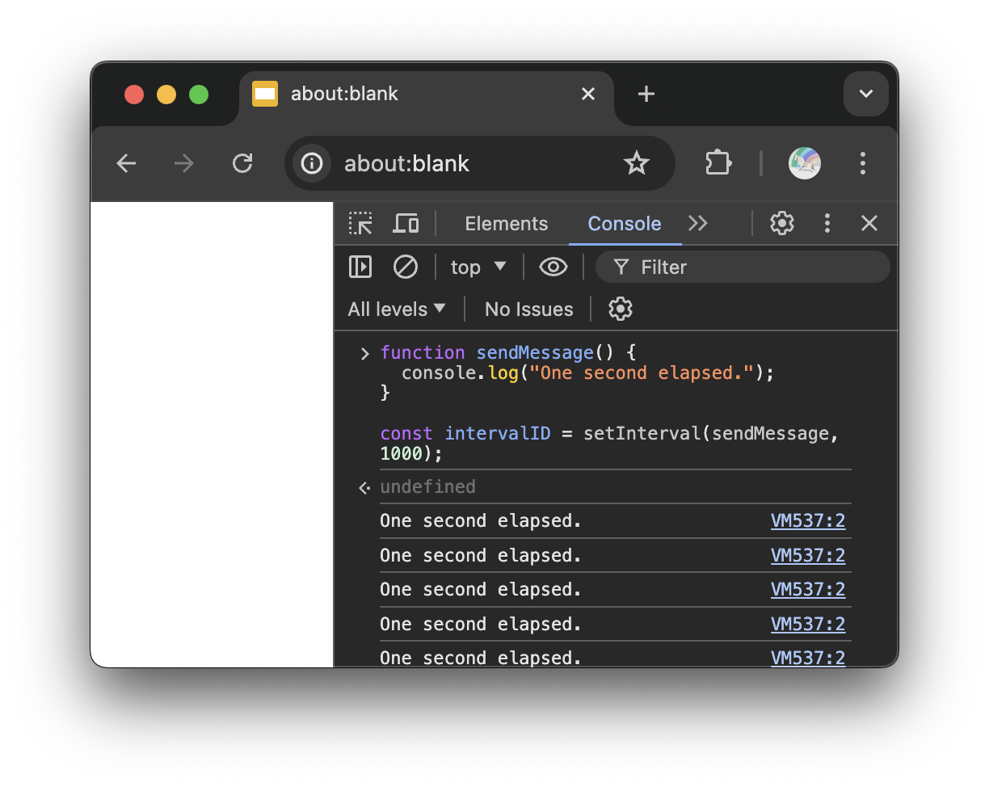Open DevTools settings gear in top bar

tap(781, 224)
